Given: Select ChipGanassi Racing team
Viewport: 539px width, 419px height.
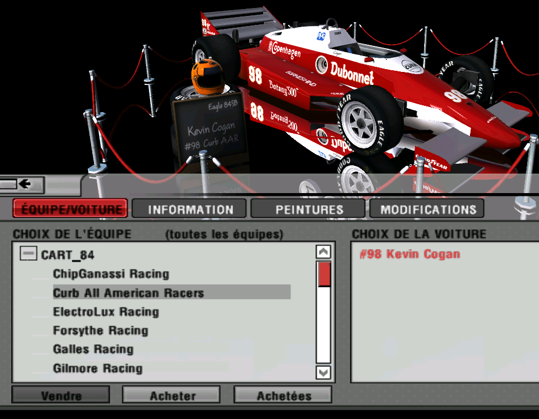Looking at the screenshot, I should 111,273.
